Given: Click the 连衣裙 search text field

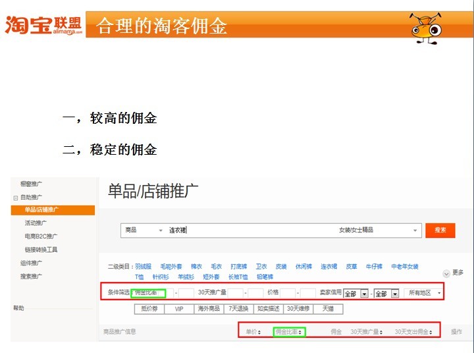Looking at the screenshot, I should (250, 231).
